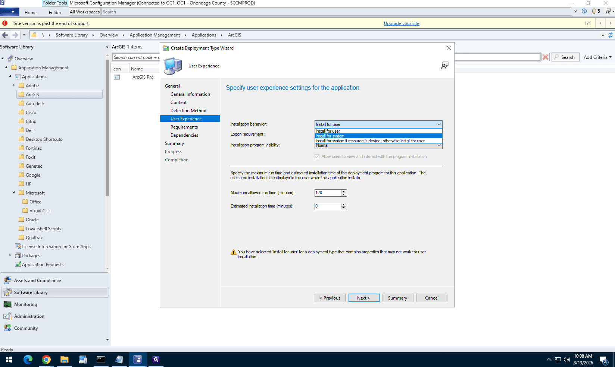Image resolution: width=615 pixels, height=367 pixels.
Task: Click the Upgrade your site link
Action: [x=402, y=23]
